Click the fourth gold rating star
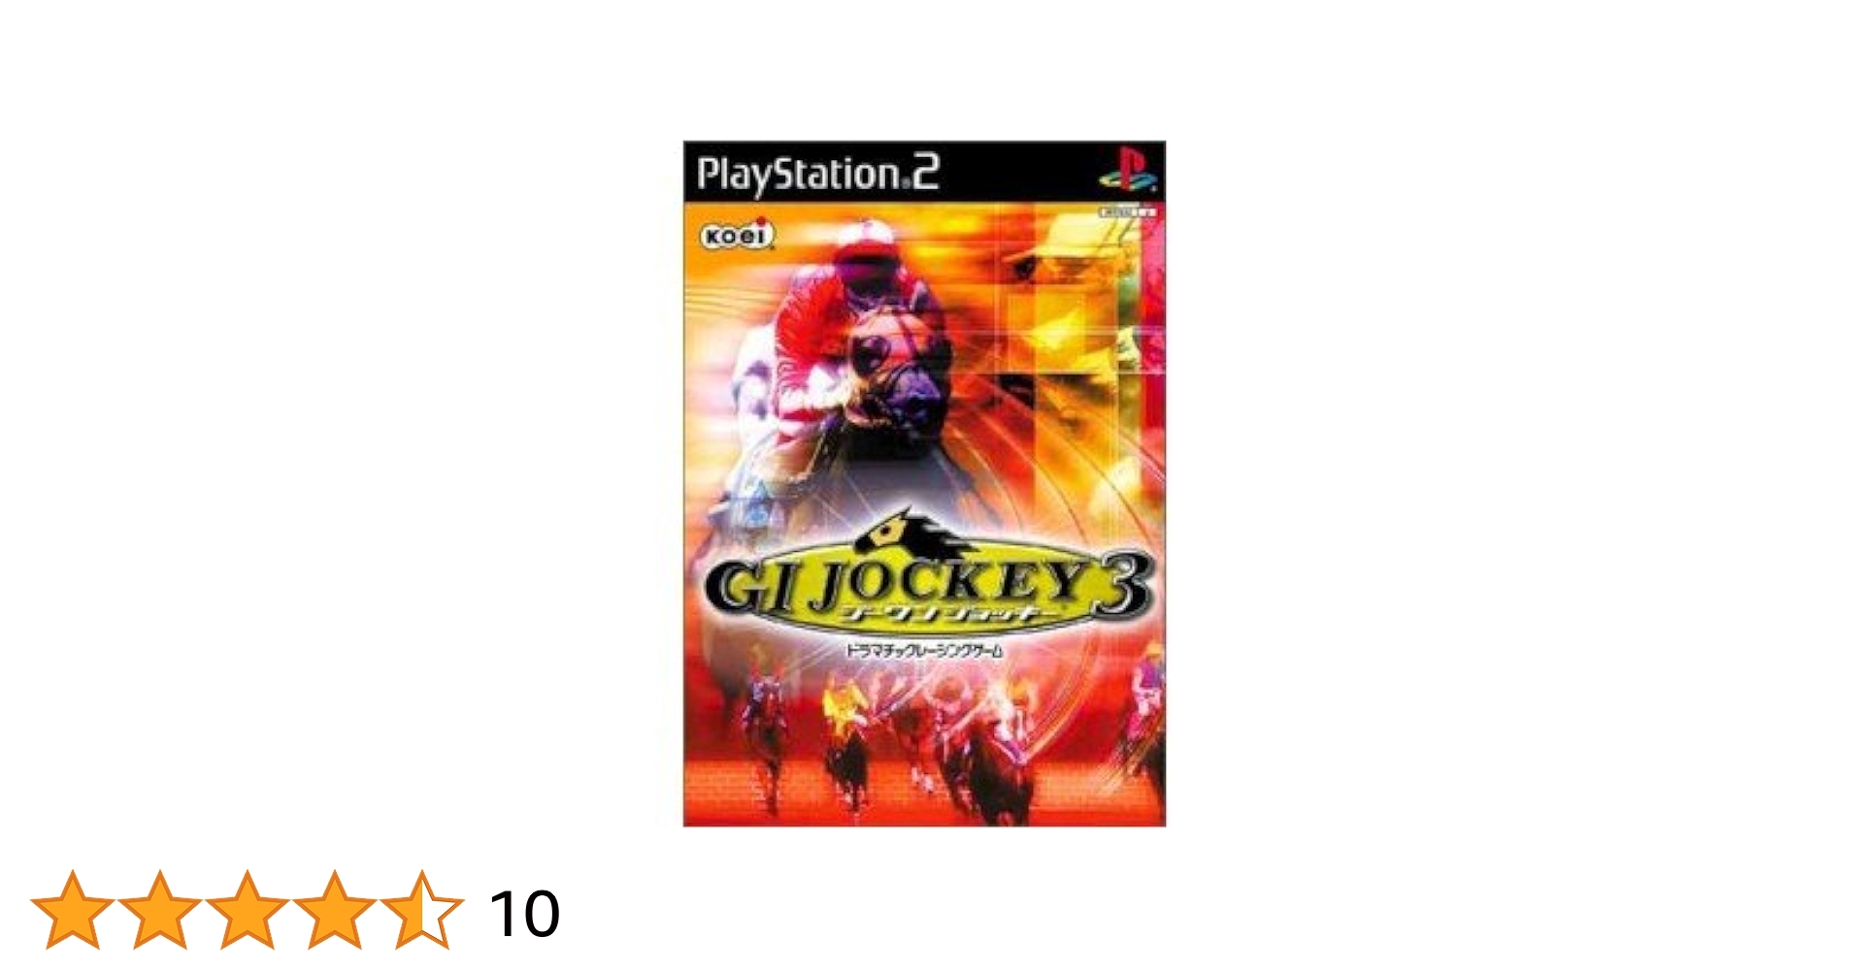 (335, 910)
